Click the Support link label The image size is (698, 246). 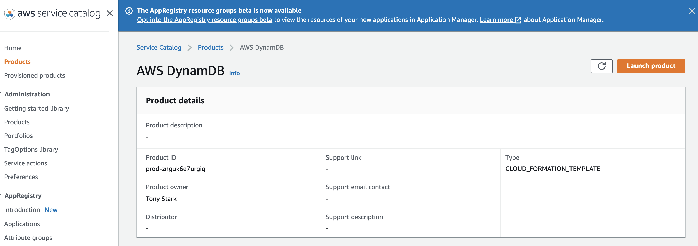point(343,157)
